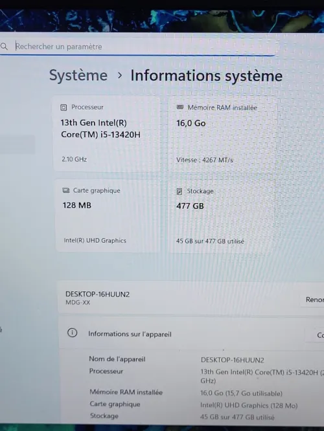Click the 16,0 Go memory value

tap(191, 123)
